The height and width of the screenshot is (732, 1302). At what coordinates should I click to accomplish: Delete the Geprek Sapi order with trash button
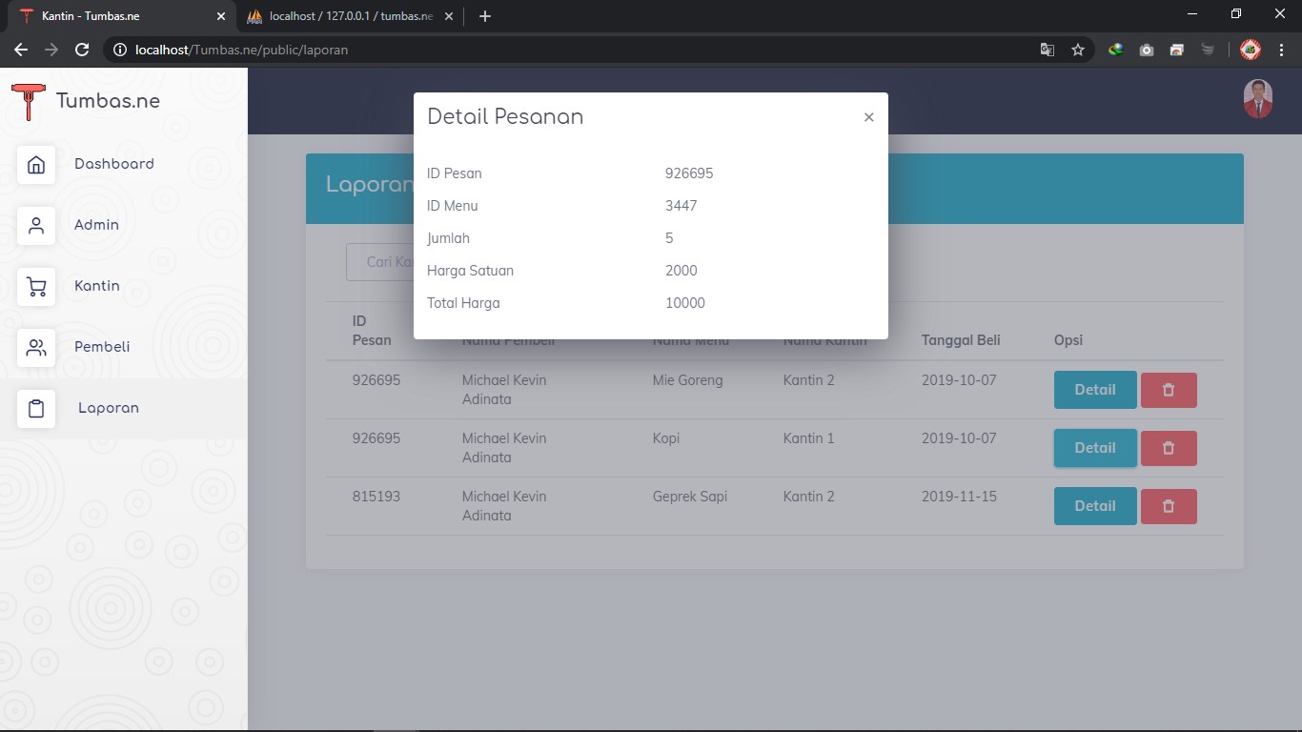(1169, 506)
